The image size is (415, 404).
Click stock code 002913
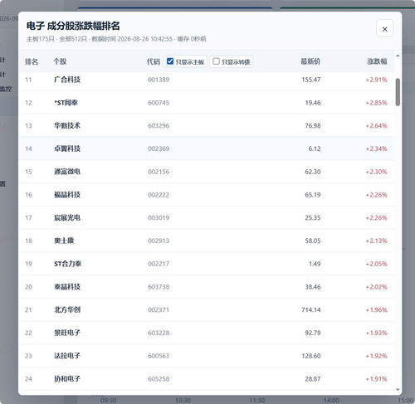pos(159,241)
